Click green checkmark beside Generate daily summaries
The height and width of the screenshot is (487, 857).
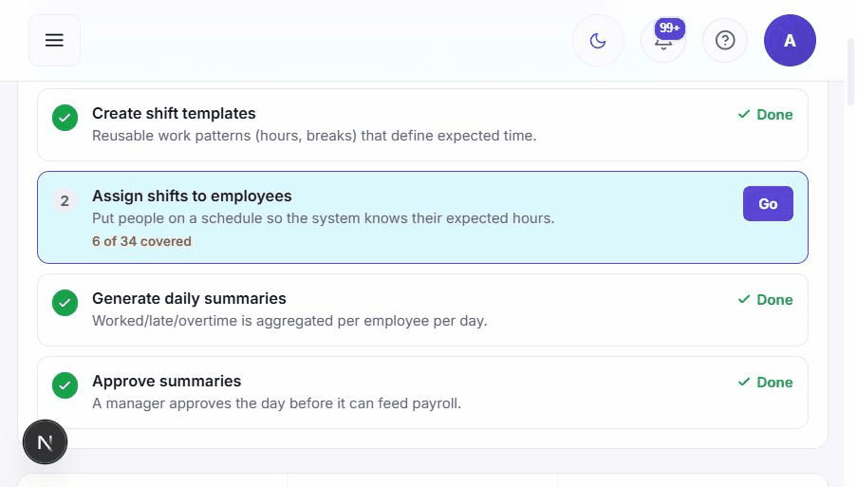65,303
